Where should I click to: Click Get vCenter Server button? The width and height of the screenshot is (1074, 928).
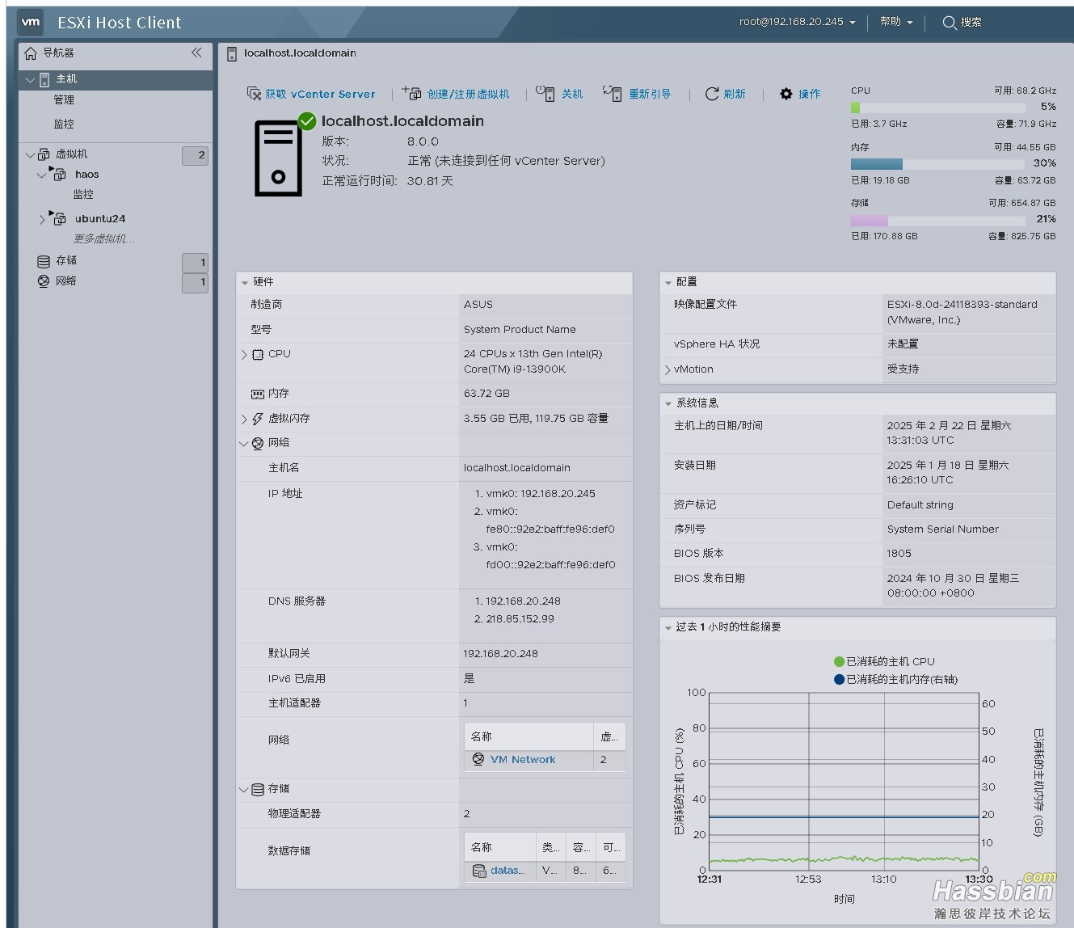311,94
